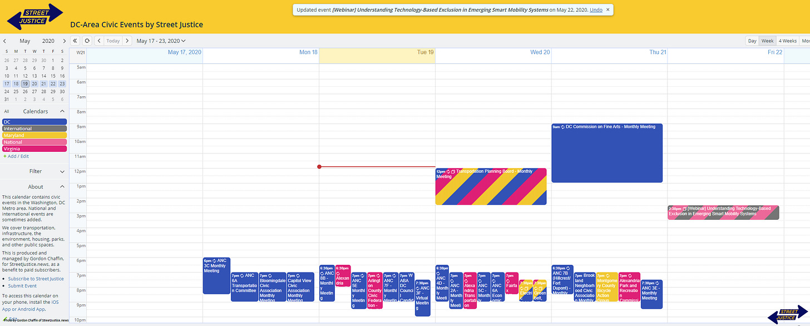Open the Bloomingdale Civic Association Monthly Meeting event
Image resolution: width=810 pixels, height=326 pixels.
click(272, 287)
